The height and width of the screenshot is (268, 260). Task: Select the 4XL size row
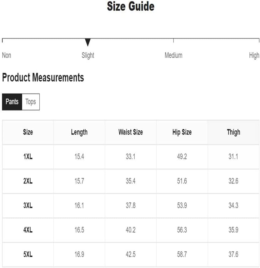(28, 230)
